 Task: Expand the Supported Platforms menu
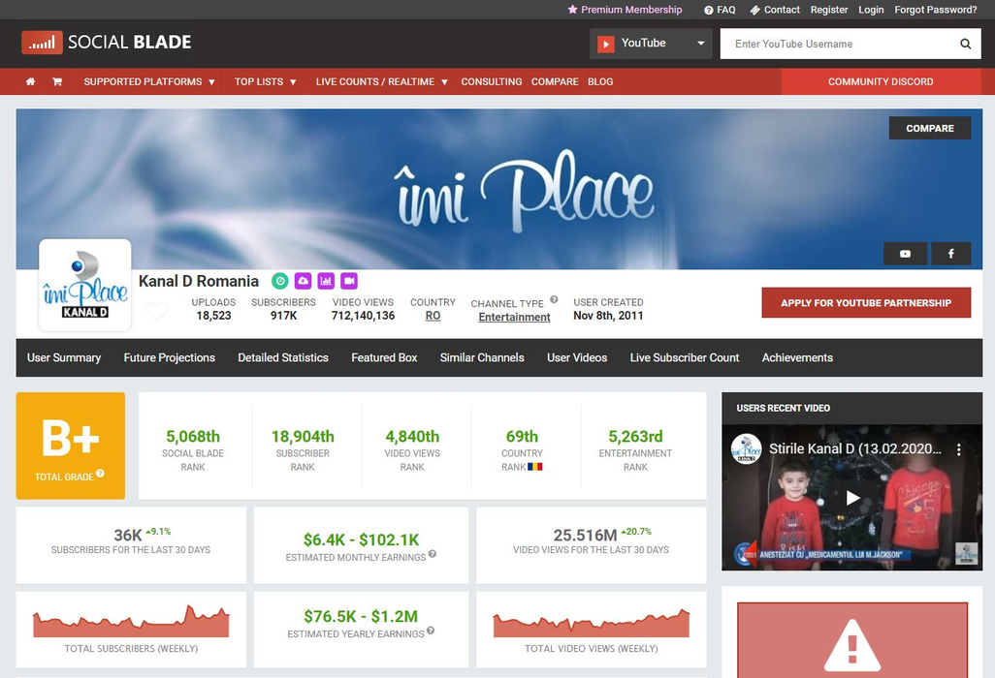149,81
